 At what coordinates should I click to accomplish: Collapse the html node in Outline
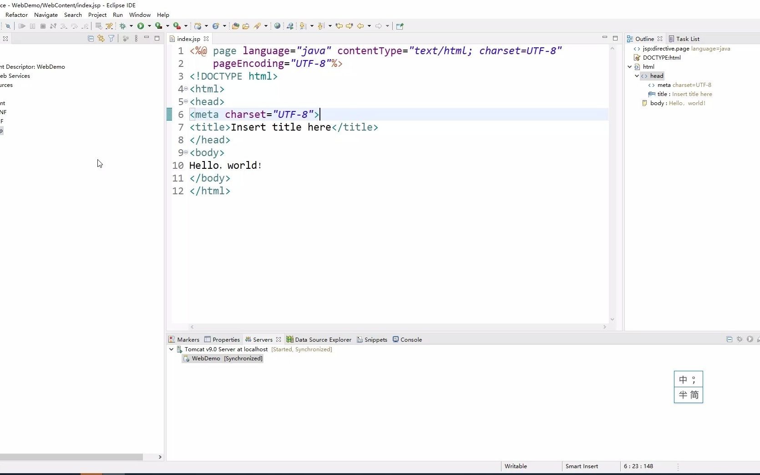point(630,67)
